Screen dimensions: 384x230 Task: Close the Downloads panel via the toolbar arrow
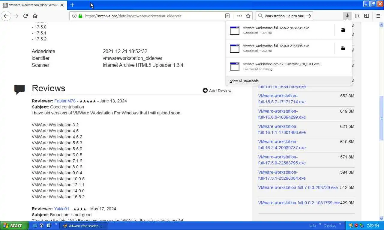click(x=347, y=16)
